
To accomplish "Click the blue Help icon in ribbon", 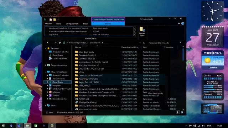I will point(183,23).
